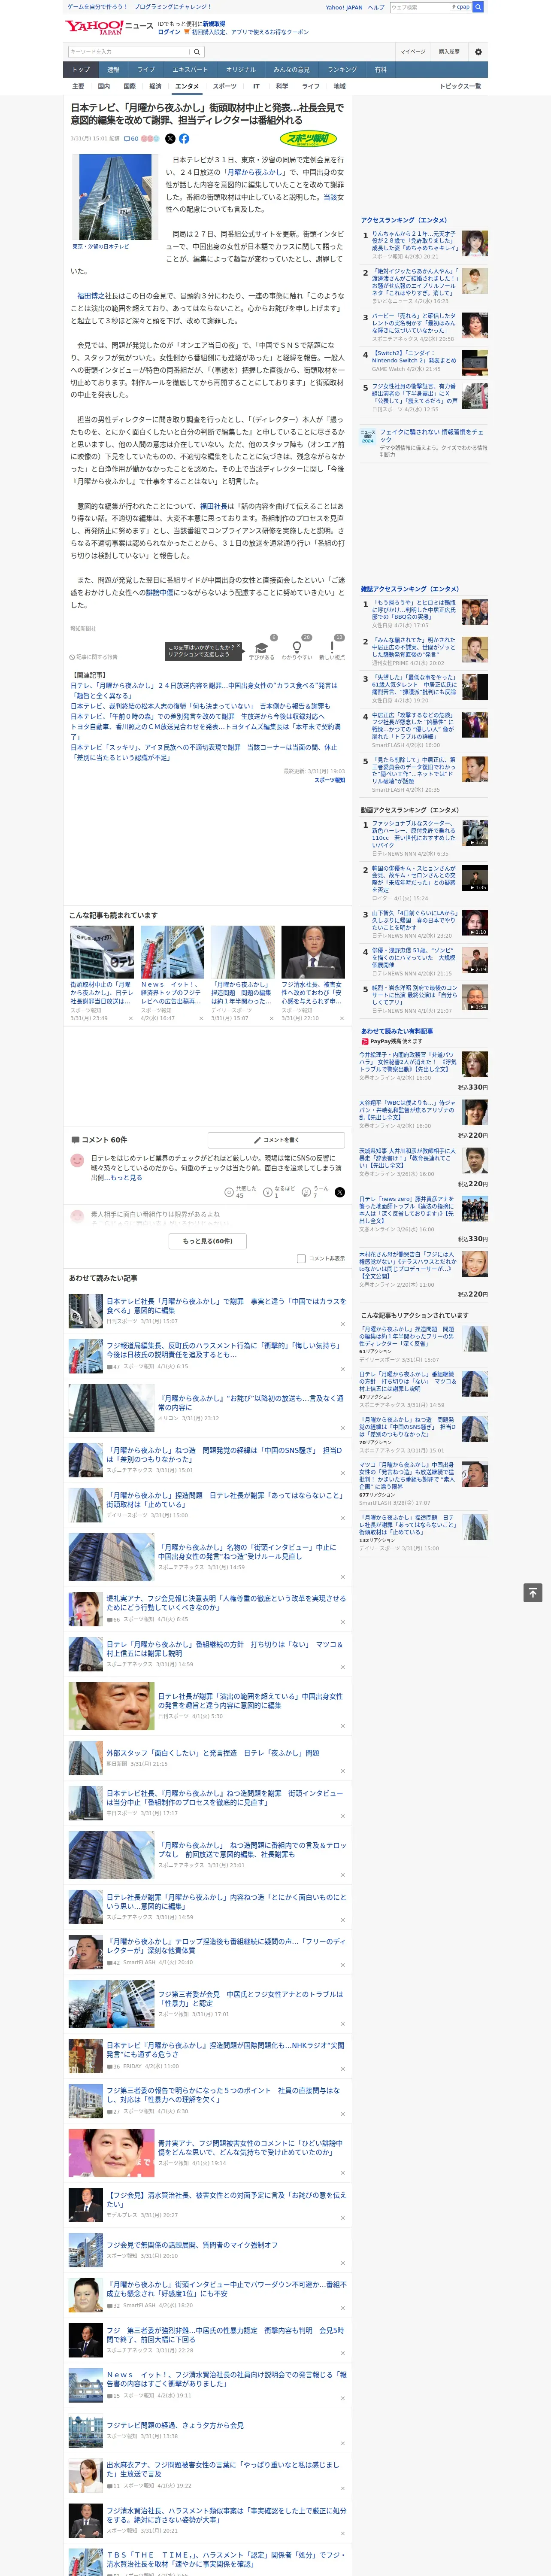Share first comment via X icon
The height and width of the screenshot is (2576, 551).
coord(339,1192)
